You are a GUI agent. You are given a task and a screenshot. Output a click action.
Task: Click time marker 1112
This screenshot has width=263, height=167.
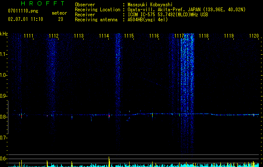point(54,36)
